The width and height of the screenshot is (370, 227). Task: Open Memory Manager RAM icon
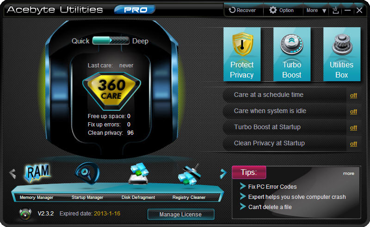(x=37, y=174)
